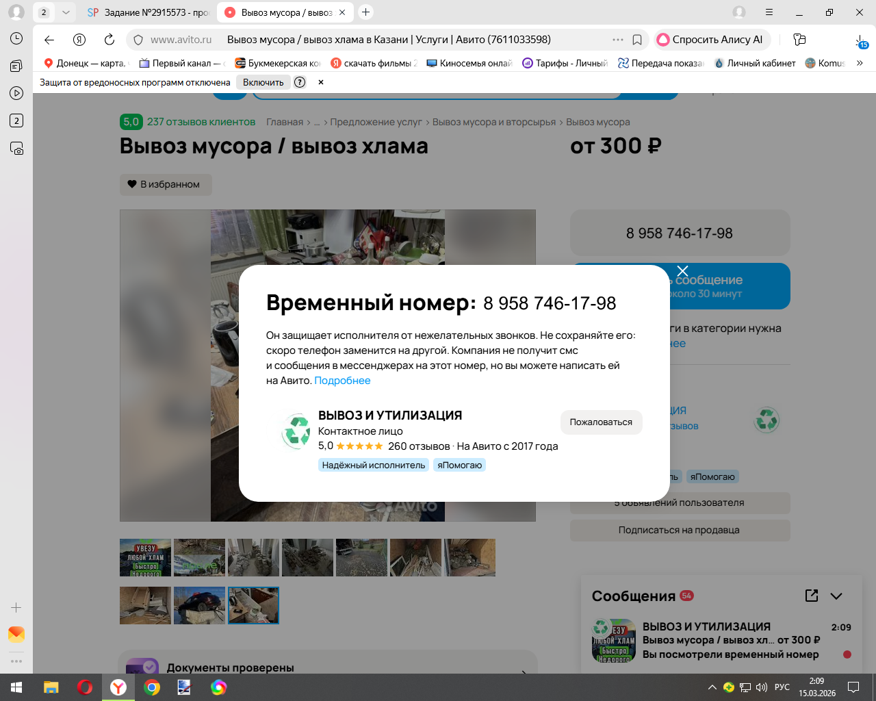Reload the Avito page
This screenshot has width=876, height=701.
click(x=109, y=40)
